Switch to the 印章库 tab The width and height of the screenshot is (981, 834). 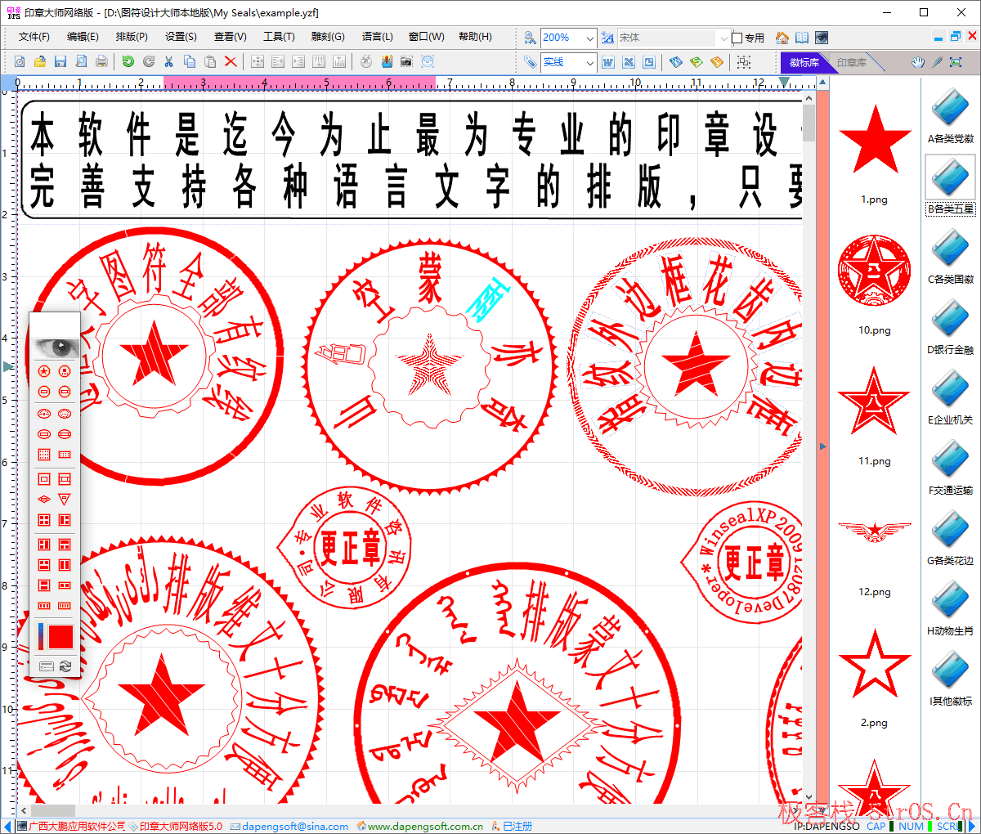851,62
